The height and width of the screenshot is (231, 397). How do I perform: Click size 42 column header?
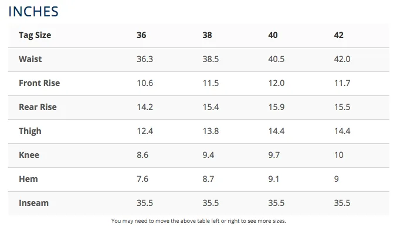(339, 35)
